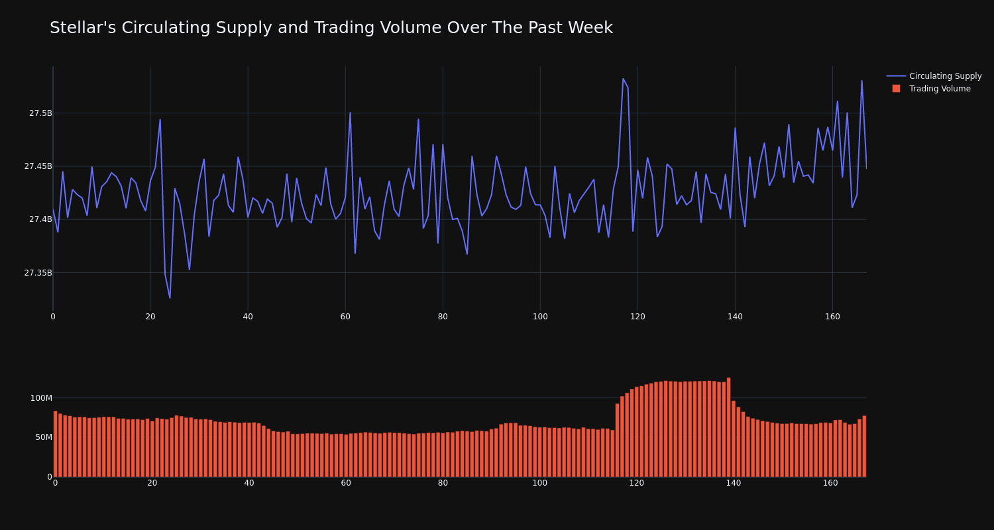This screenshot has width=994, height=530.
Task: Click the 27.35B y-axis label
Action: [x=38, y=272]
